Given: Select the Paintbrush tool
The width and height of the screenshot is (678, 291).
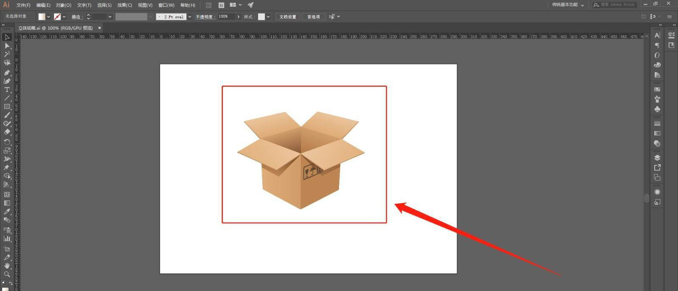Looking at the screenshot, I should pyautogui.click(x=7, y=115).
